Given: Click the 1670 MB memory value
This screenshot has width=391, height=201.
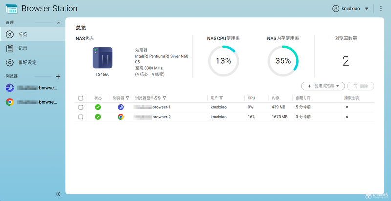Looking at the screenshot, I should (280, 117).
